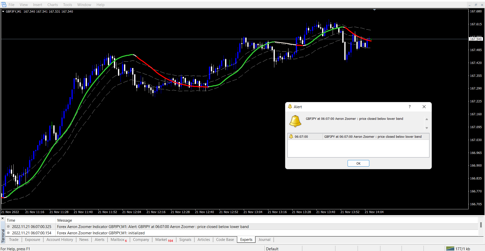Click the large golden bell alert icon
The height and width of the screenshot is (251, 485).
click(x=295, y=121)
